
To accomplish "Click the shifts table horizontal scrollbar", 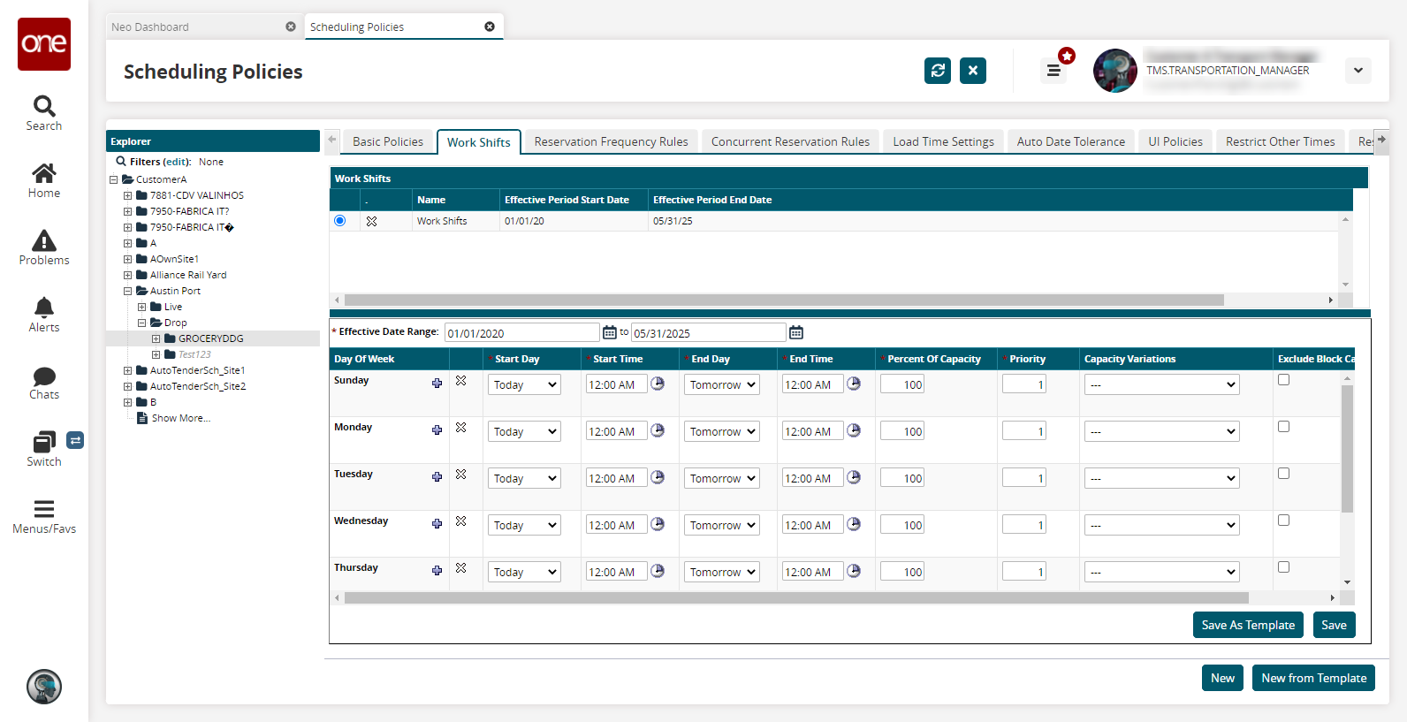I will click(795, 598).
